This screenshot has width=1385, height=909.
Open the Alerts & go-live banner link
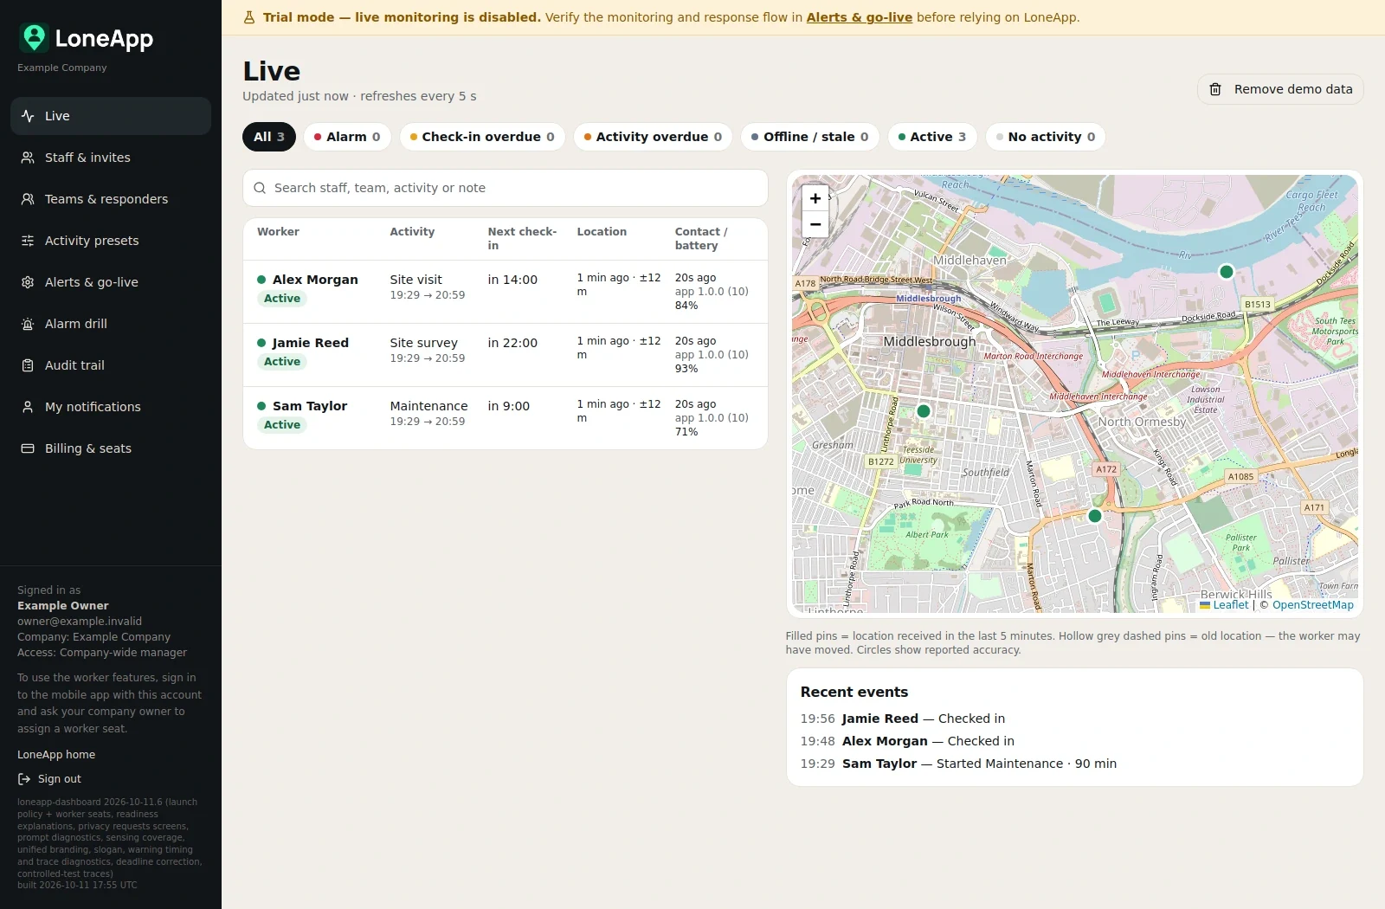860,17
